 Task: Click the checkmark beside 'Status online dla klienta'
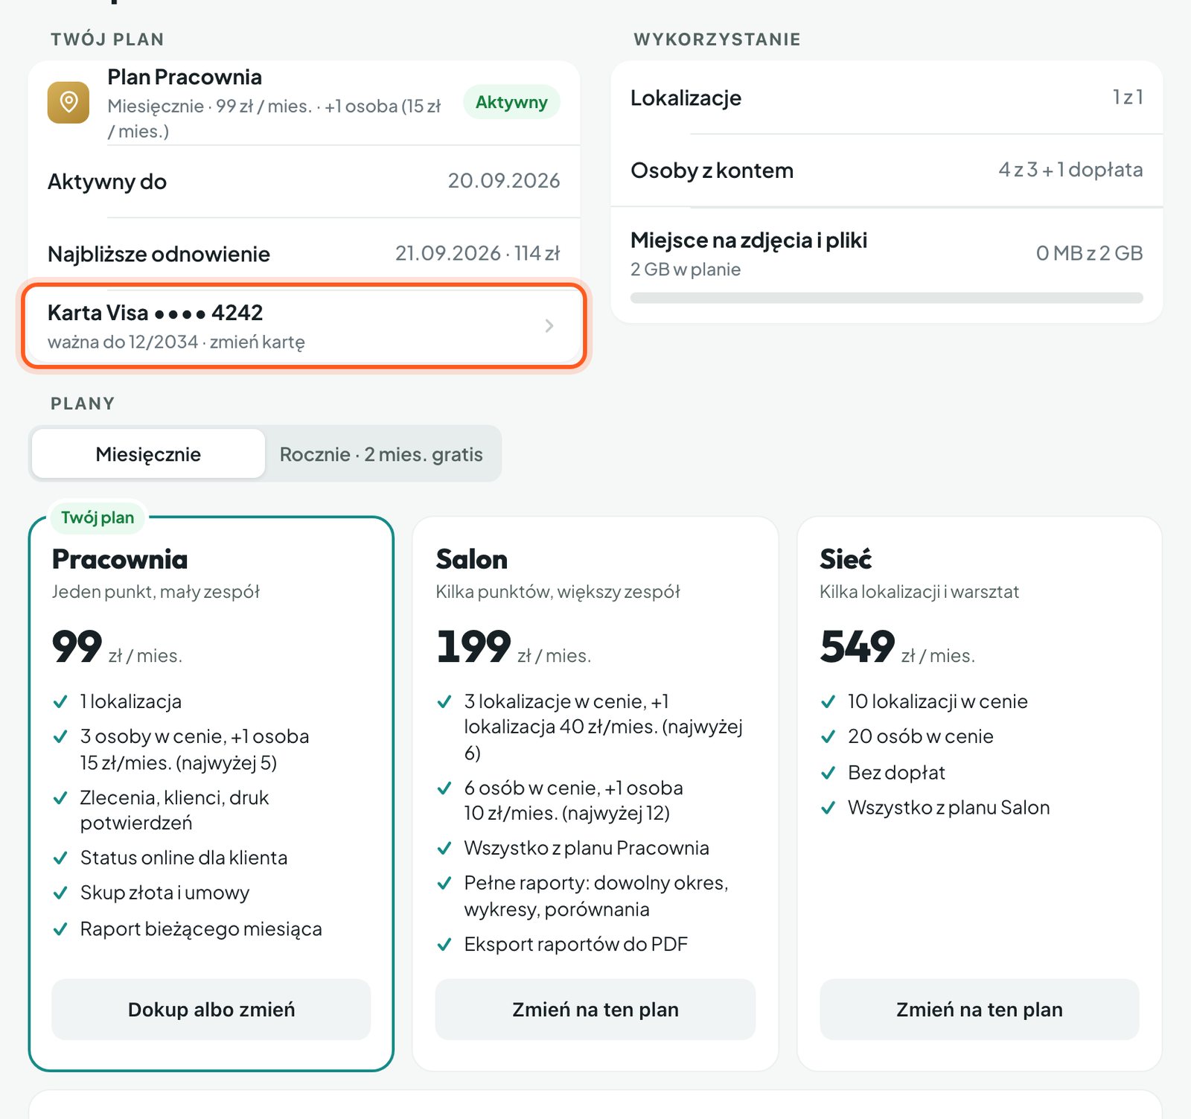(x=61, y=858)
